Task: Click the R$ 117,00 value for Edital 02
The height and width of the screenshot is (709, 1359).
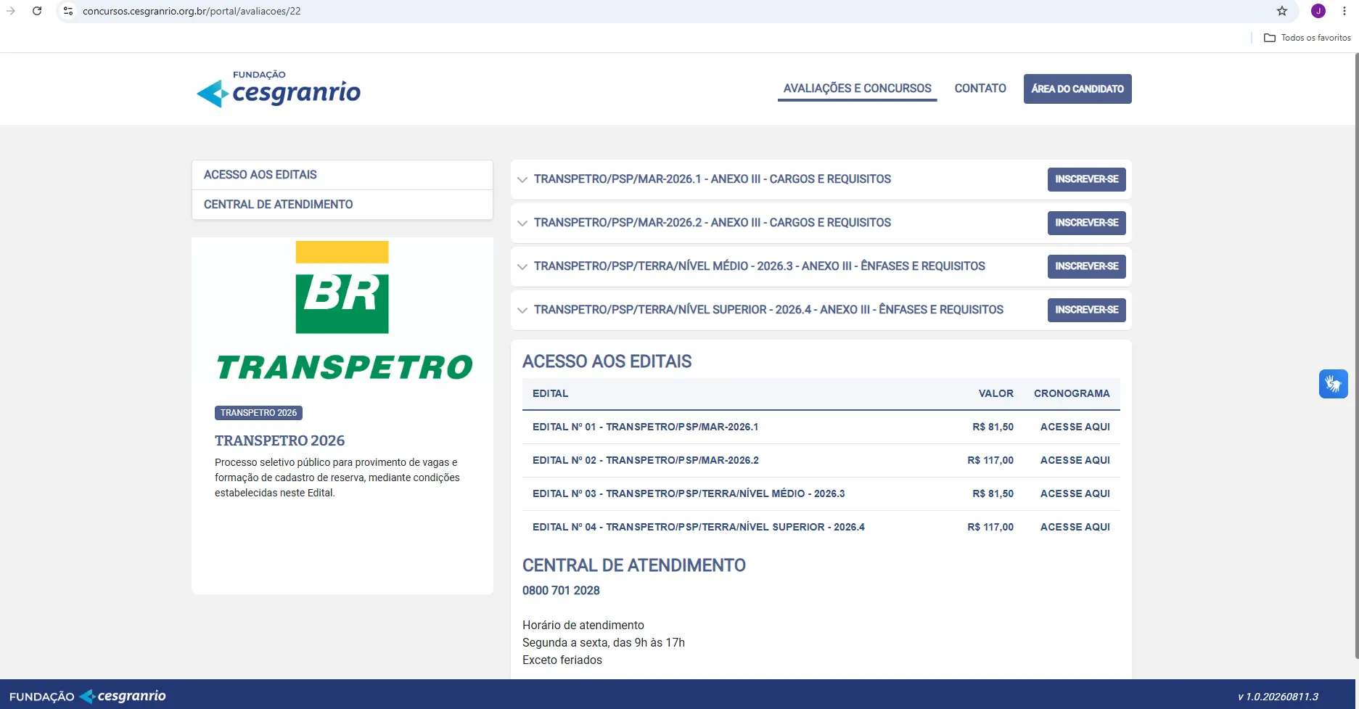Action: point(990,460)
